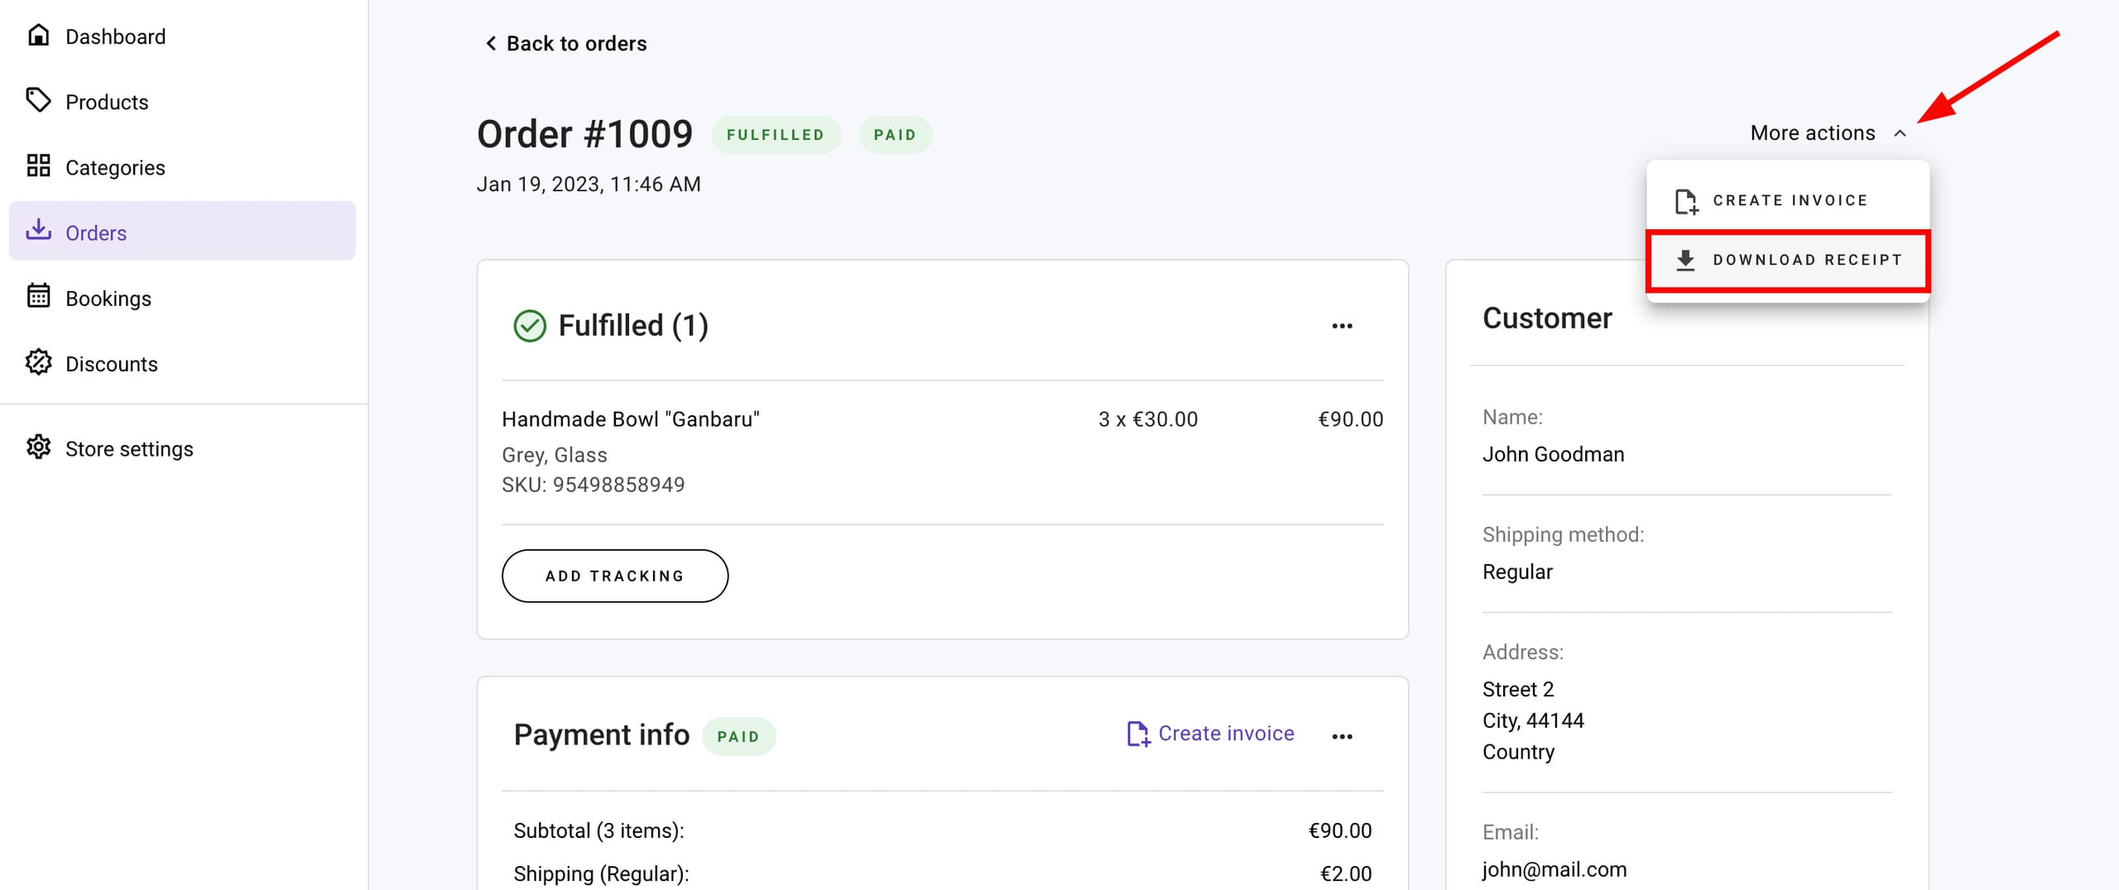This screenshot has height=890, width=2119.
Task: Select Download Receipt from dropdown menu
Action: [x=1788, y=261]
